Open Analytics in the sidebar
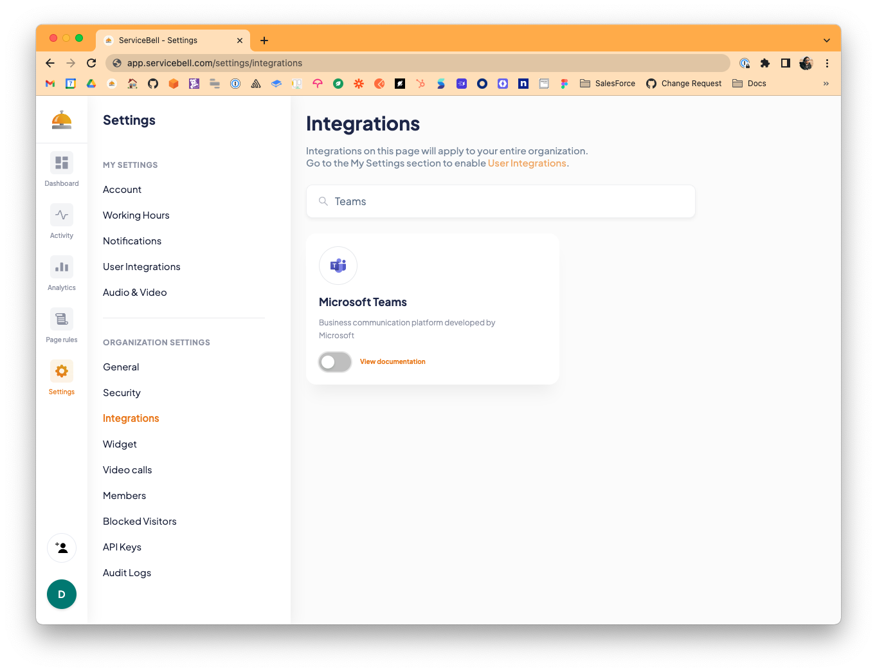 pyautogui.click(x=62, y=267)
